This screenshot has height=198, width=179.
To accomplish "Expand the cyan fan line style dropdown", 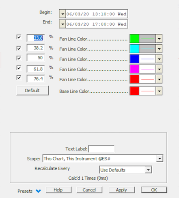I will 159,49.
